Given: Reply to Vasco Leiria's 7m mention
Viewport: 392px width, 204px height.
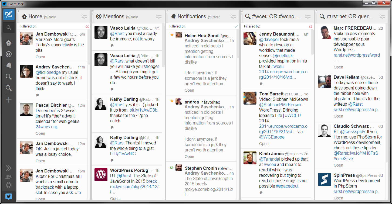Looking at the screenshot, I should [x=112, y=45].
